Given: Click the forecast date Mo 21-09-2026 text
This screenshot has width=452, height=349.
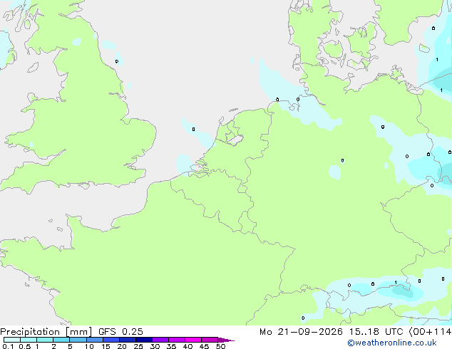Looking at the screenshot, I should coord(301,332).
